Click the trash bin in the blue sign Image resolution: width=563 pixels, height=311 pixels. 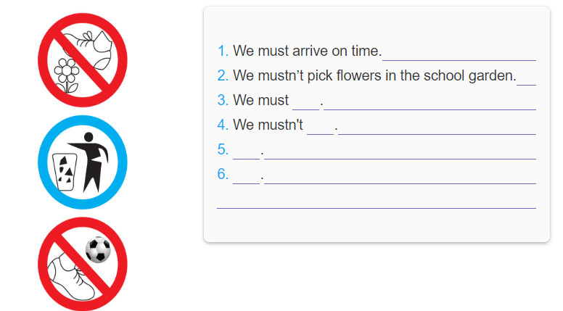pyautogui.click(x=65, y=172)
